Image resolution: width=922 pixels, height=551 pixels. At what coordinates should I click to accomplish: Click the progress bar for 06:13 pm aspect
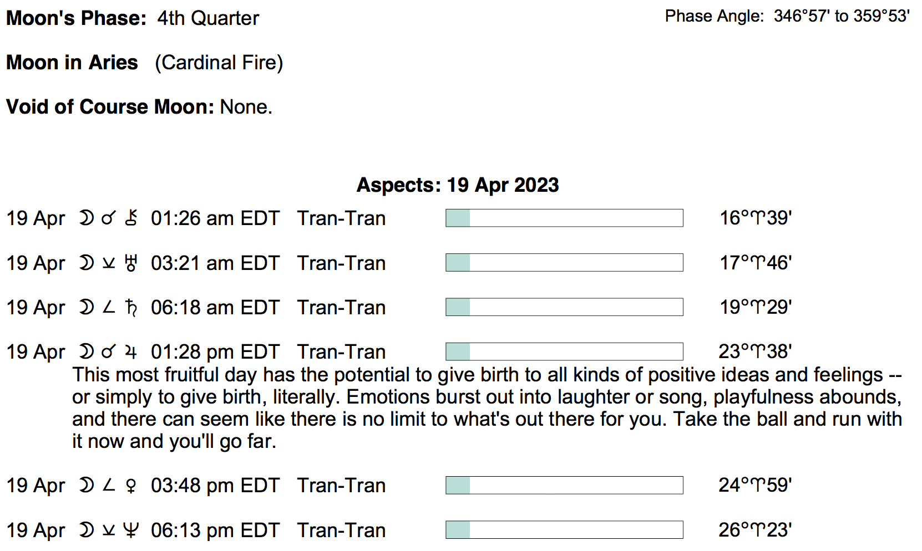(564, 530)
